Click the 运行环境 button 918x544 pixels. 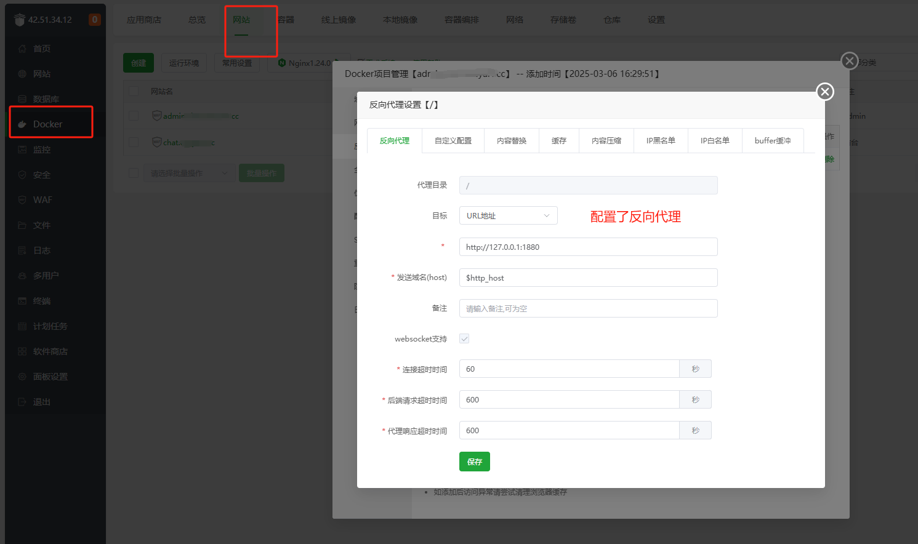tap(184, 63)
